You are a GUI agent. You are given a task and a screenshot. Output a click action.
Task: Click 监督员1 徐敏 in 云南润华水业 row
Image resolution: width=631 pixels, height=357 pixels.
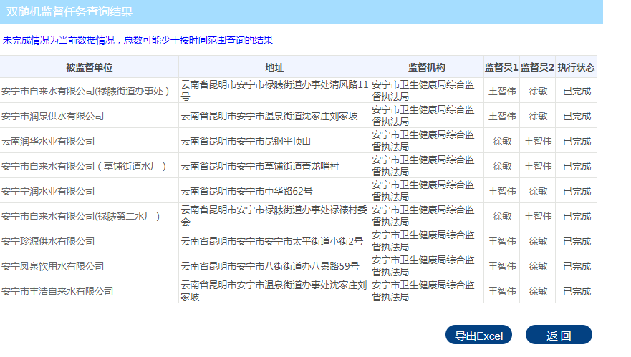502,141
